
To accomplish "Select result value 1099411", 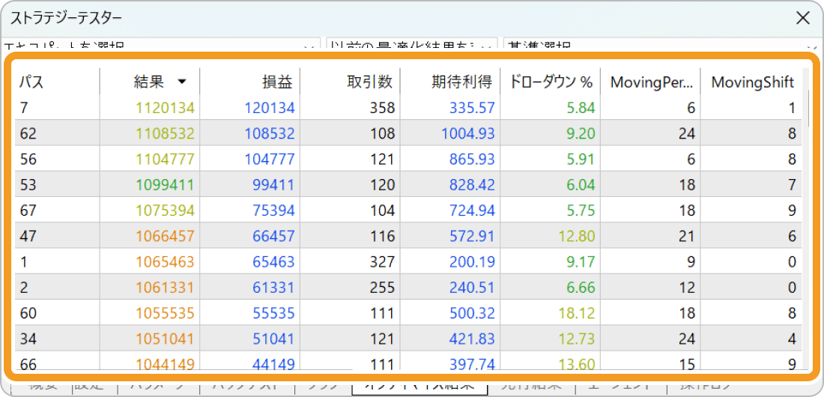I will coord(166,184).
